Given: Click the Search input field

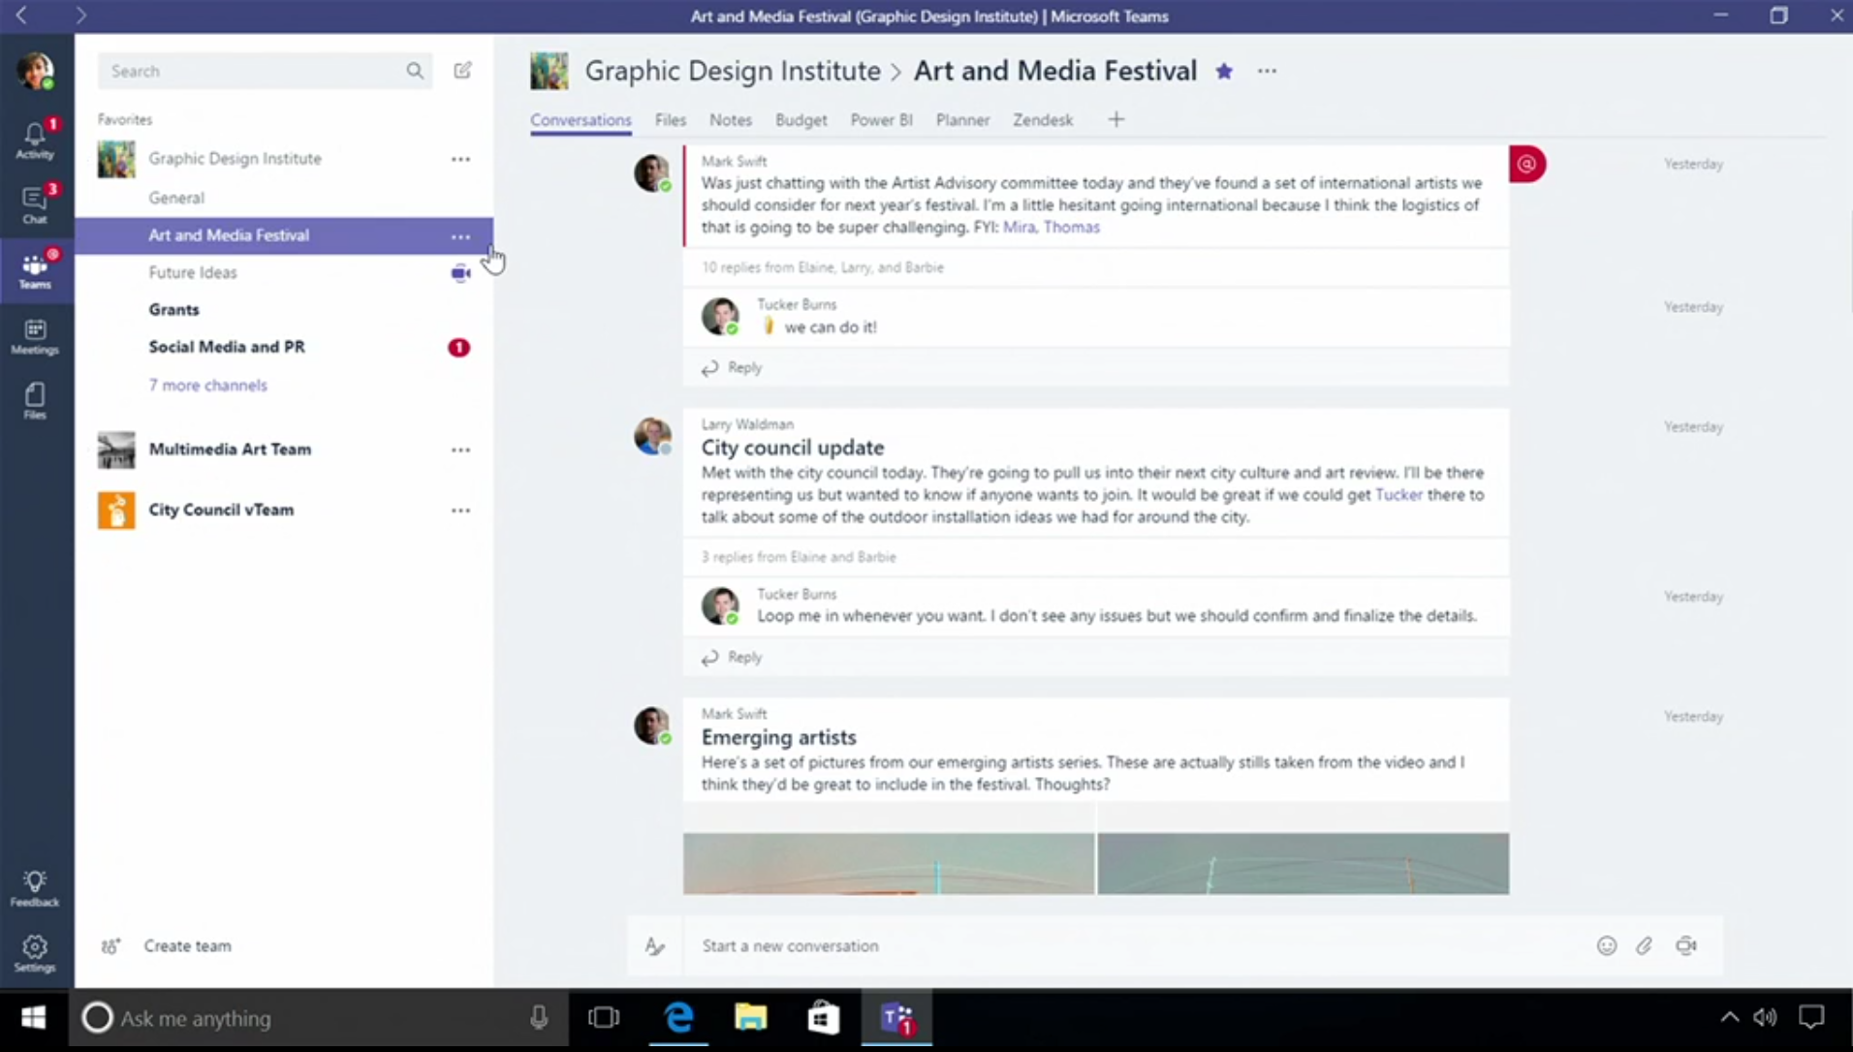Looking at the screenshot, I should click(x=252, y=71).
